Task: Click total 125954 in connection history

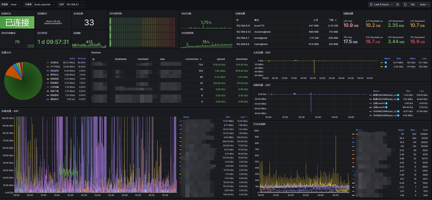Action: pos(423,134)
